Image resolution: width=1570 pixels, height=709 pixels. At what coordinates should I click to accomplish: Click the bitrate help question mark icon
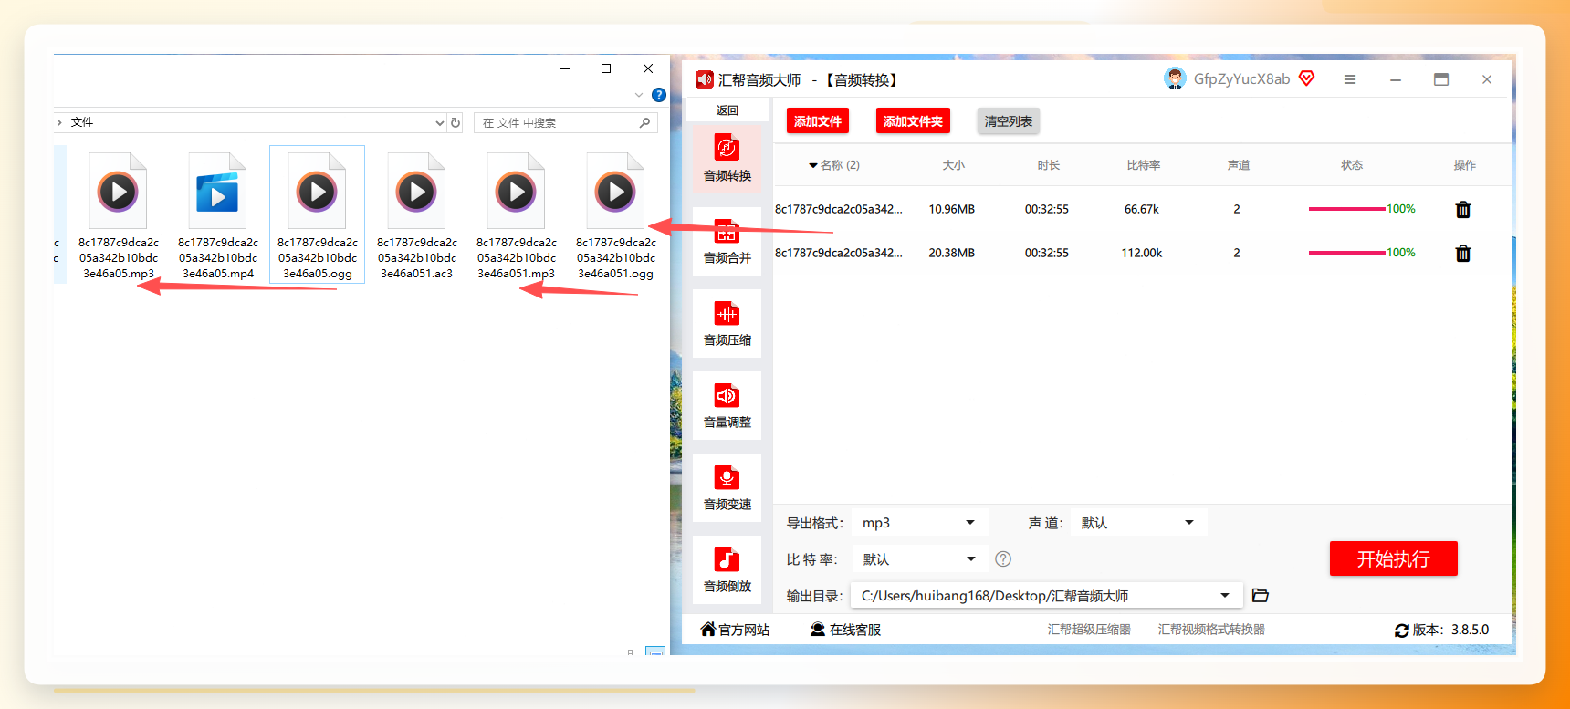tap(1003, 559)
